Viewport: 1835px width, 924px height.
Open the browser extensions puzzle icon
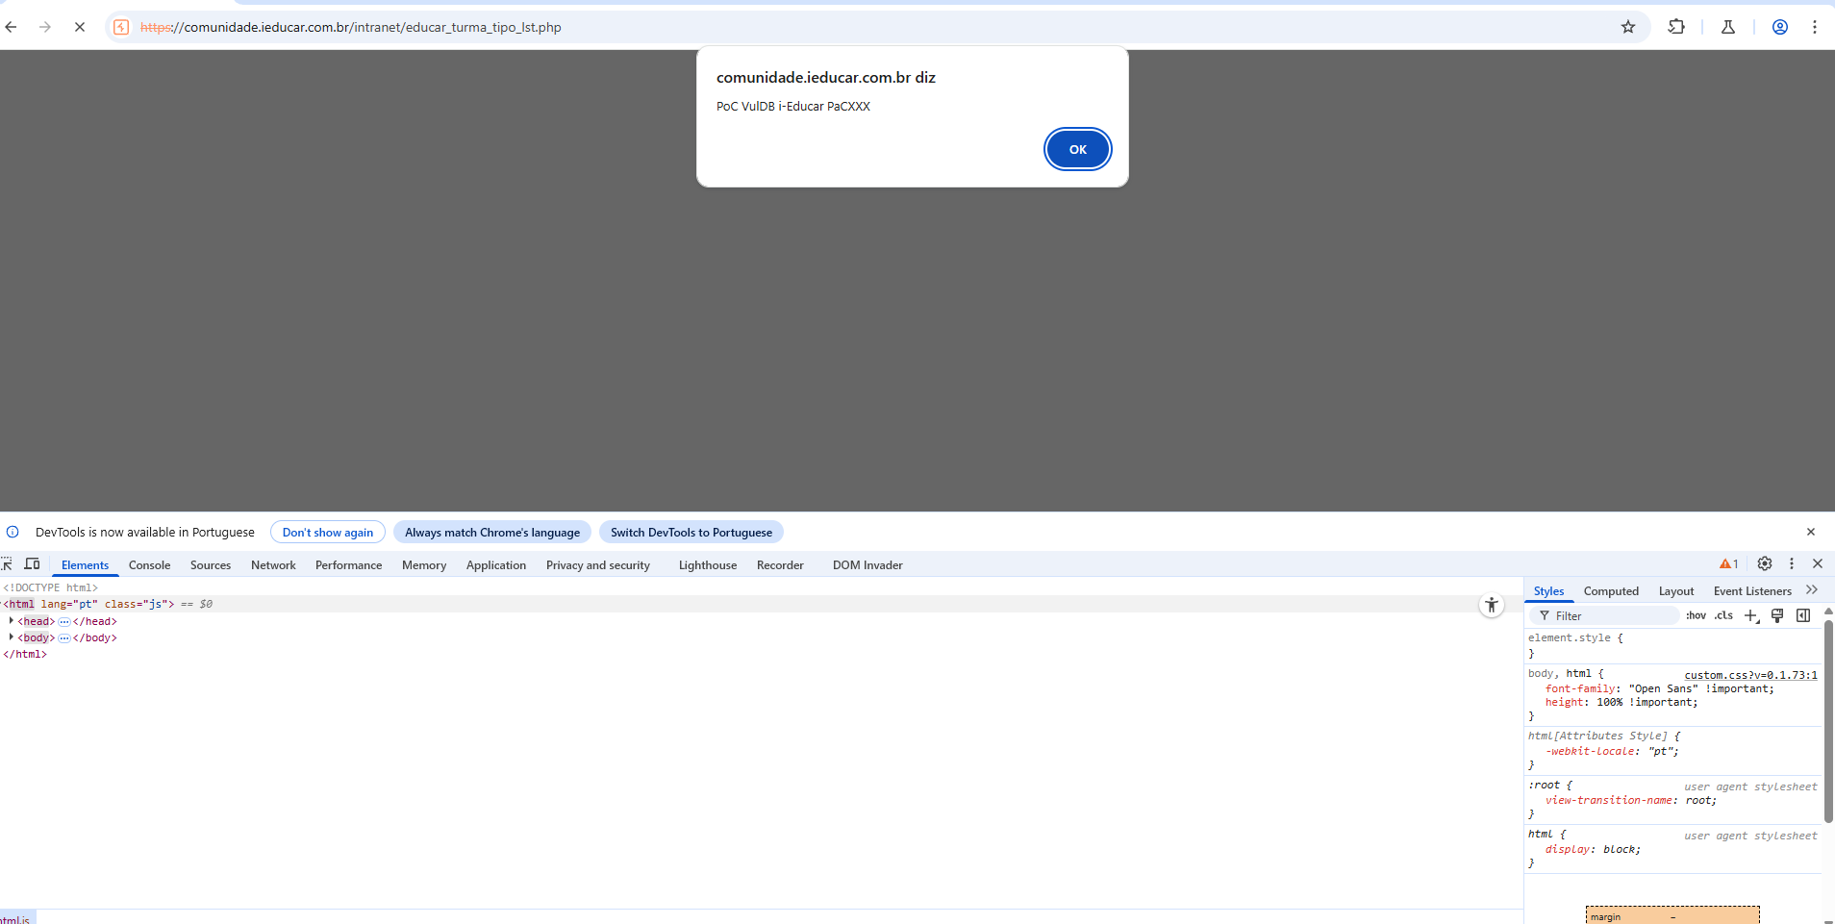(x=1676, y=27)
